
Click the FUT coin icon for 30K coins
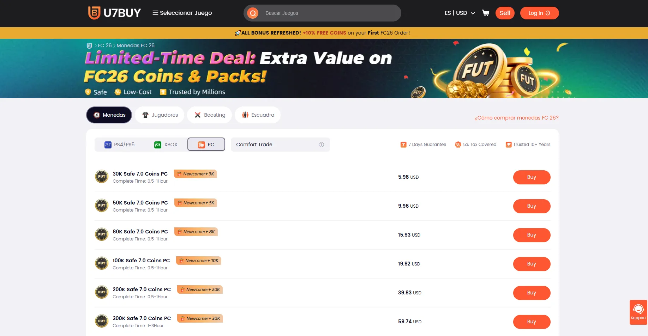[102, 177]
